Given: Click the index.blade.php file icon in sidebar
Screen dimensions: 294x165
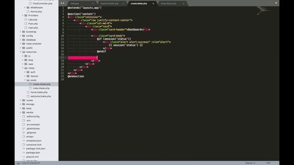Looking at the screenshot, I should pos(30,88).
